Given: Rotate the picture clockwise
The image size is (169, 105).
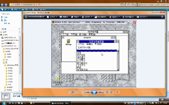Looking at the screenshot, I should pyautogui.click(x=112, y=92).
